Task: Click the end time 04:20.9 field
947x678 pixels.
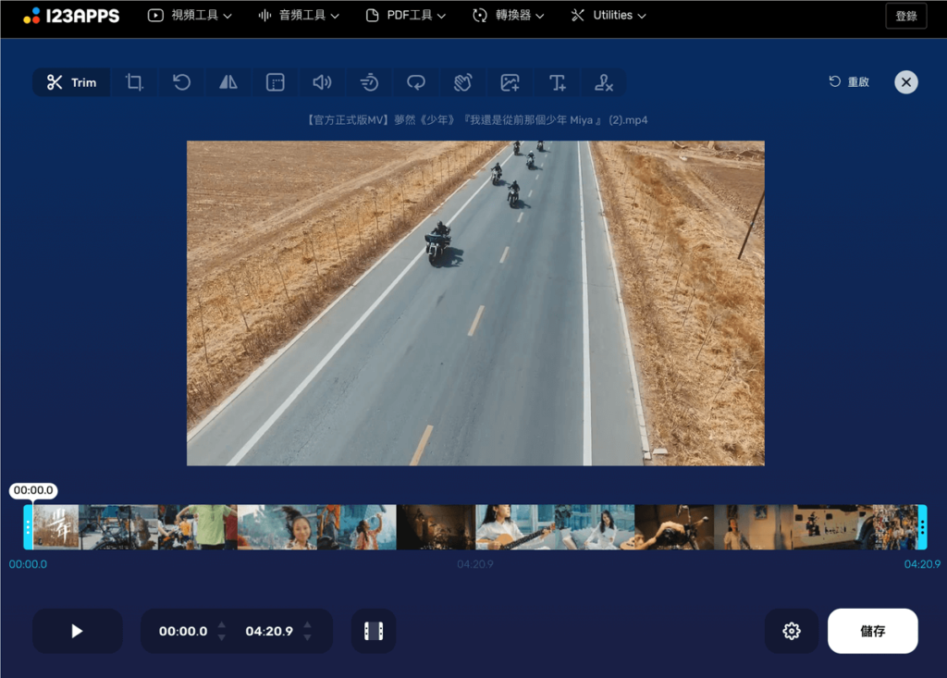Action: point(269,631)
